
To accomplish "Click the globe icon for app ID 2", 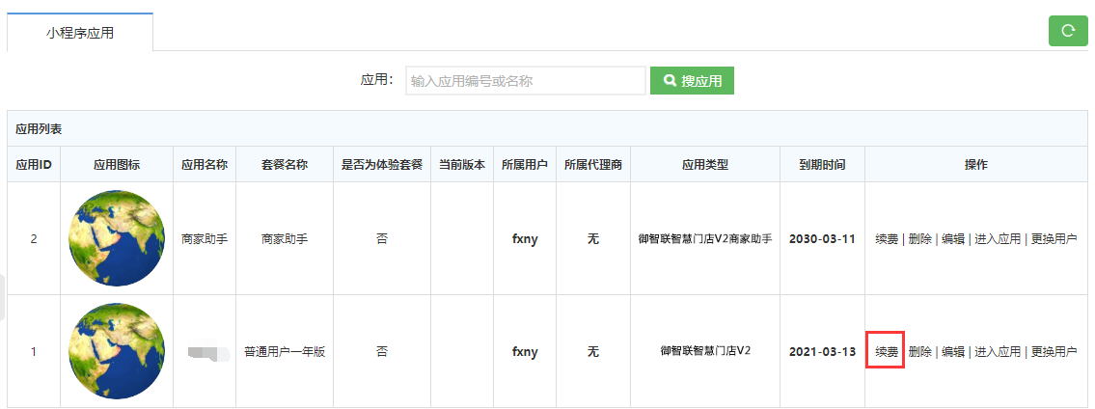I will point(117,238).
